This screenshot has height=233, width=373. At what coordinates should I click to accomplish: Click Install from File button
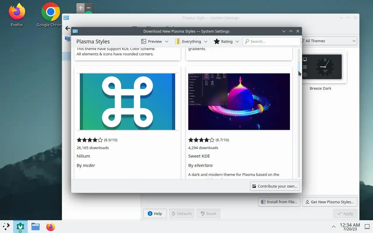point(279,202)
